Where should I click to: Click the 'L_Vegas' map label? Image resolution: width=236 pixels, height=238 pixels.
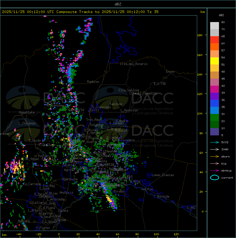point(33,159)
